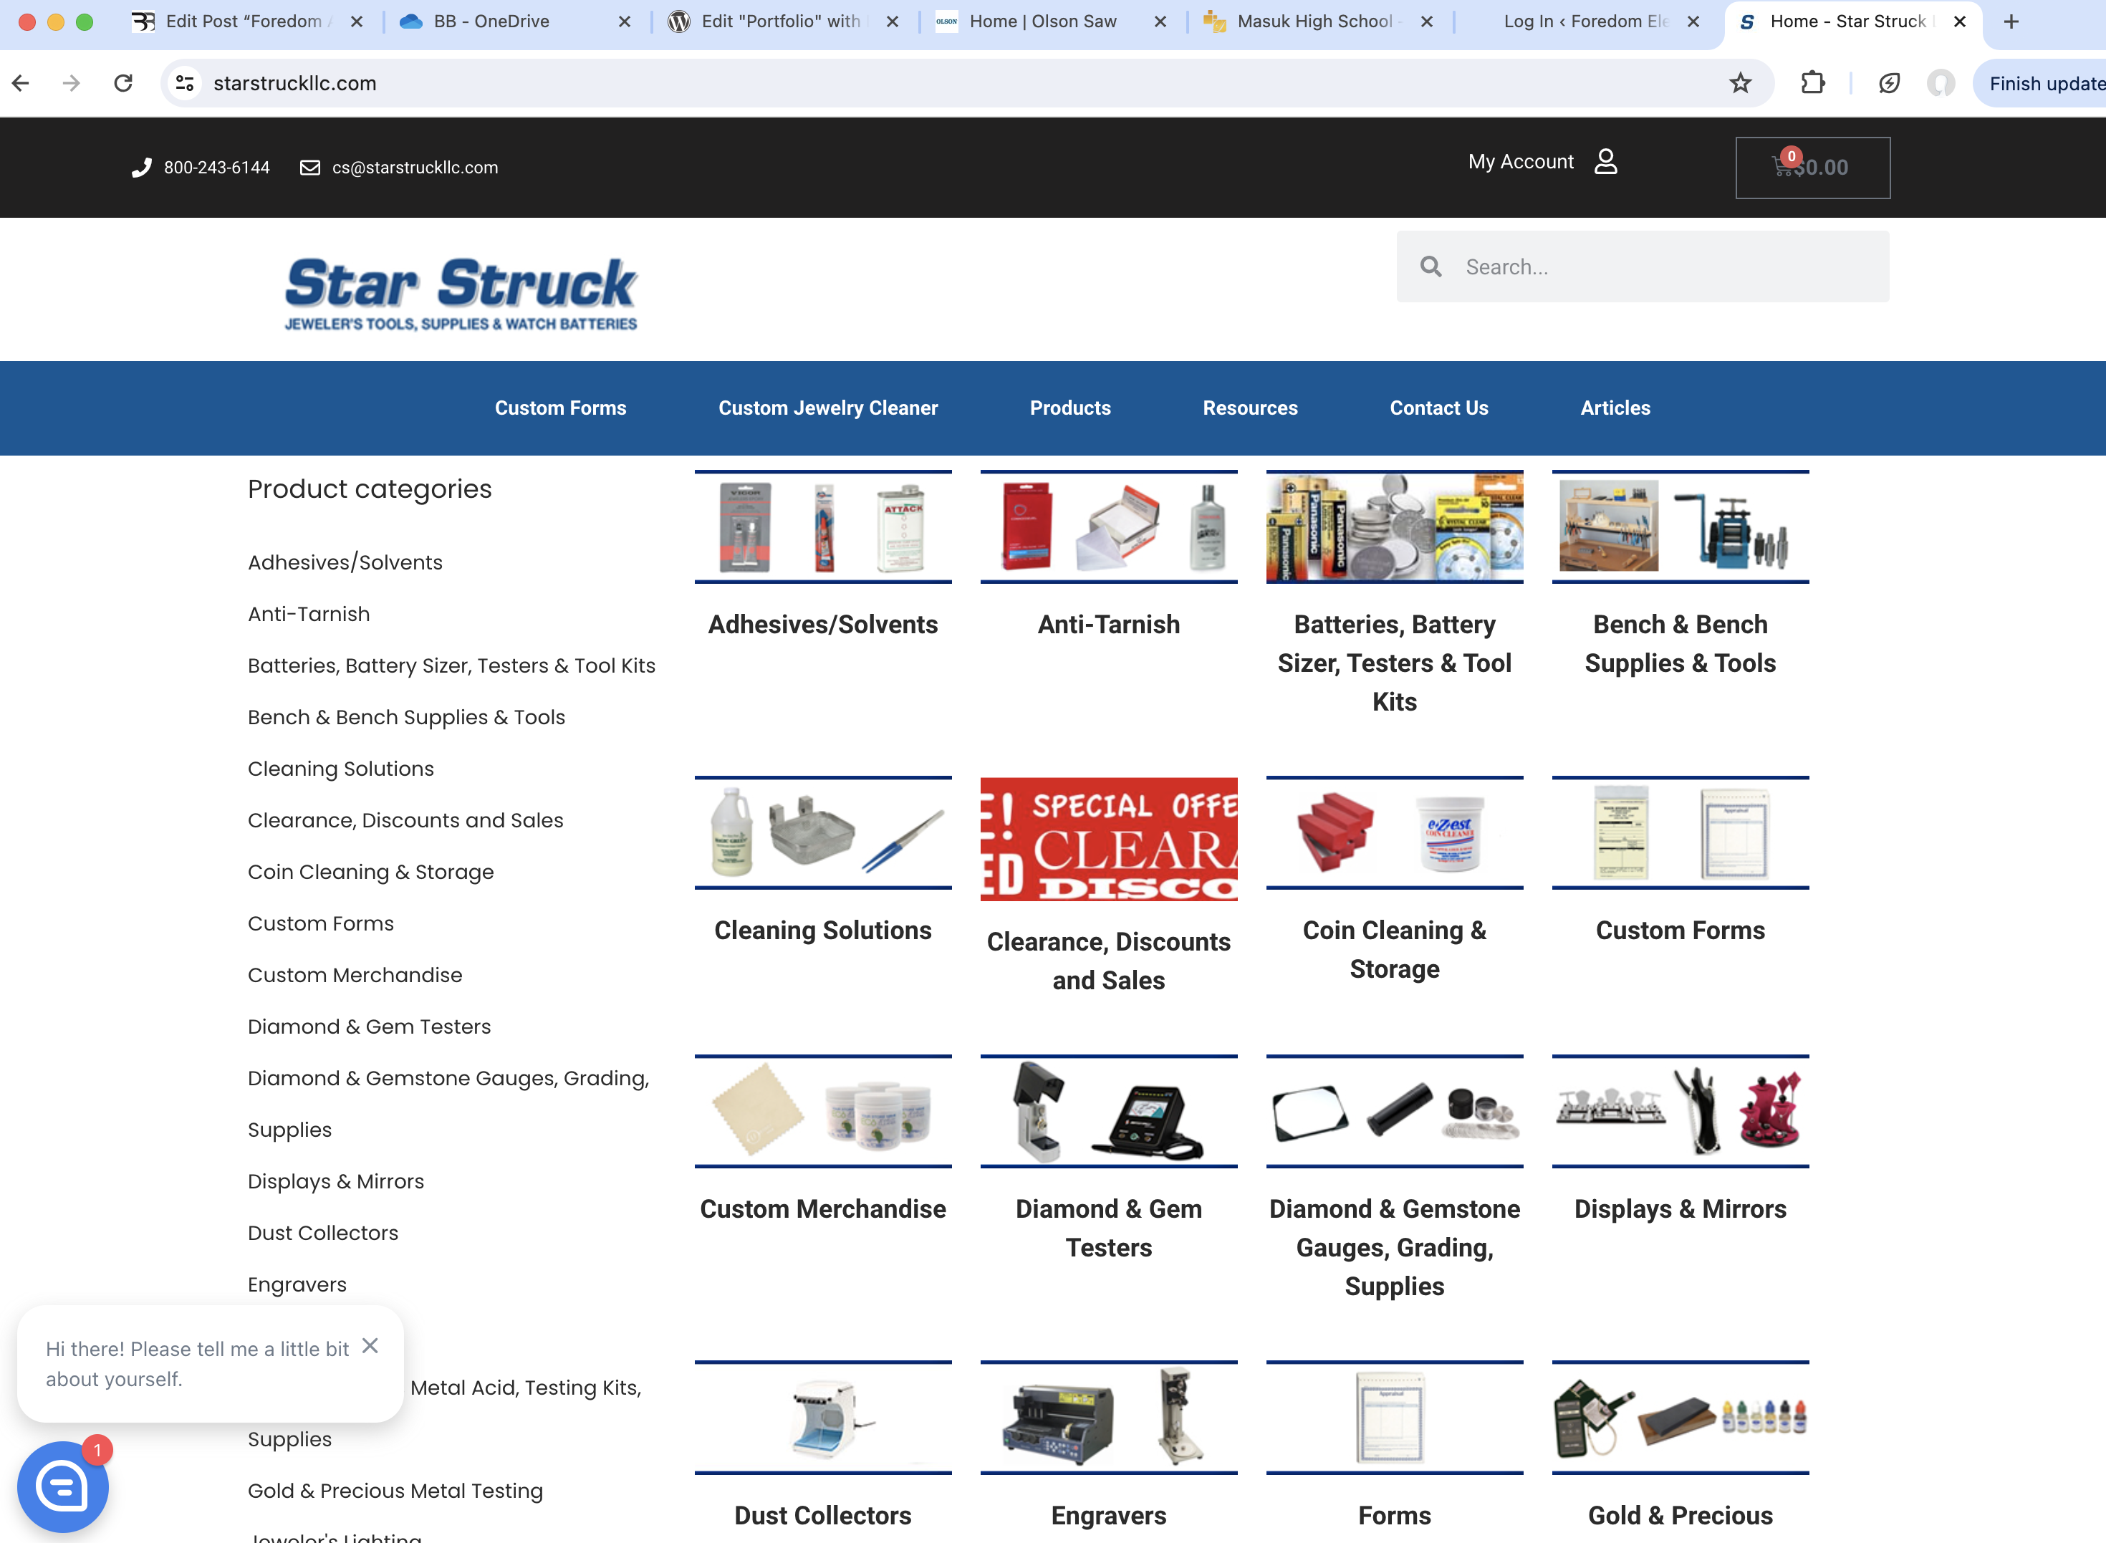This screenshot has height=1543, width=2106.
Task: Click the phone icon by 800-243-6144
Action: pyautogui.click(x=141, y=167)
